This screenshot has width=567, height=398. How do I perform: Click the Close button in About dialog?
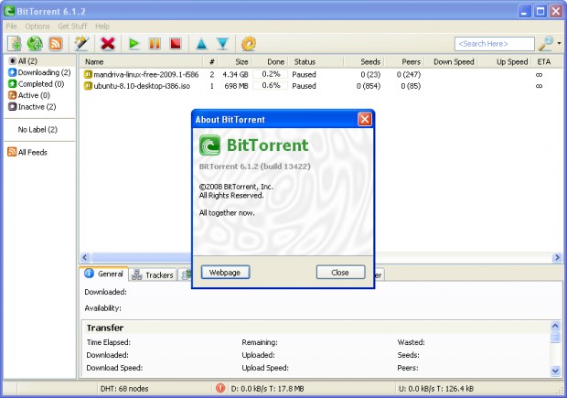pyautogui.click(x=340, y=273)
